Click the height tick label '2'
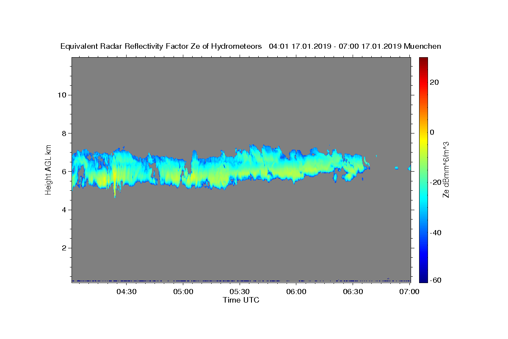 pyautogui.click(x=63, y=248)
